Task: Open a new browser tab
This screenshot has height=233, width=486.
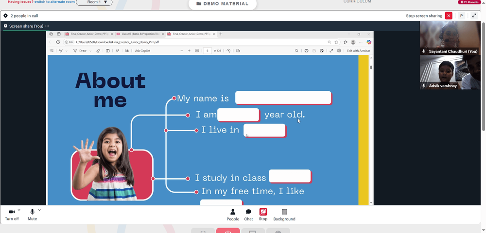Action: pyautogui.click(x=221, y=34)
